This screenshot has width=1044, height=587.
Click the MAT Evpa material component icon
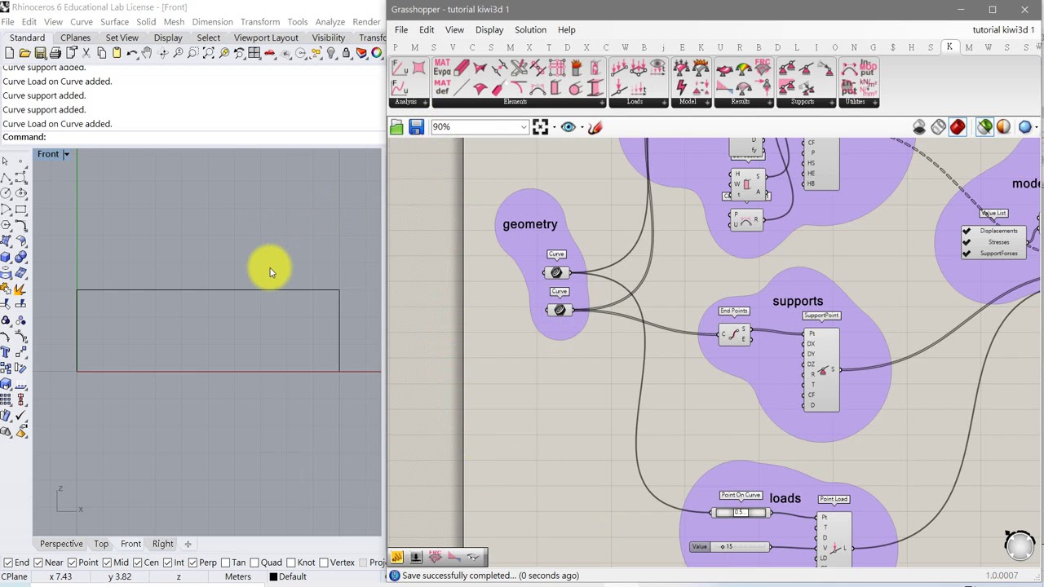pyautogui.click(x=442, y=68)
